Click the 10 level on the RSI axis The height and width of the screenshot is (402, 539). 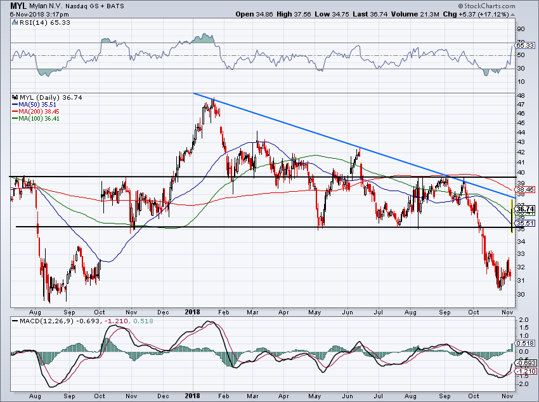click(x=521, y=81)
